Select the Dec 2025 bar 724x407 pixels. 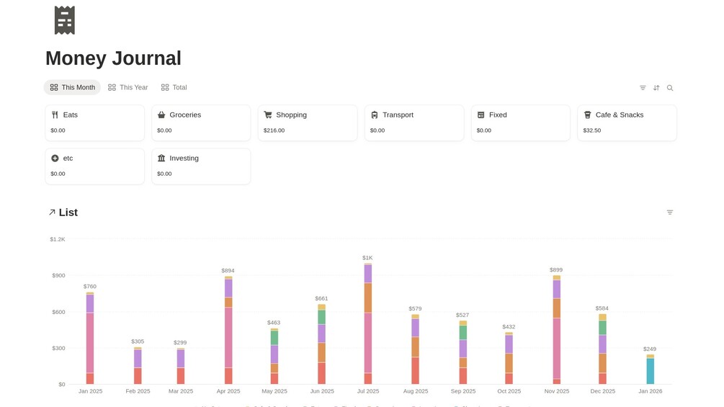tap(602, 349)
